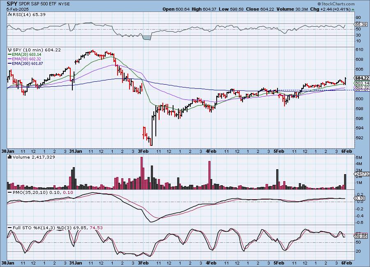Click the Volume 30.3M header value
Viewport: 370px width, 267px height.
coord(292,9)
